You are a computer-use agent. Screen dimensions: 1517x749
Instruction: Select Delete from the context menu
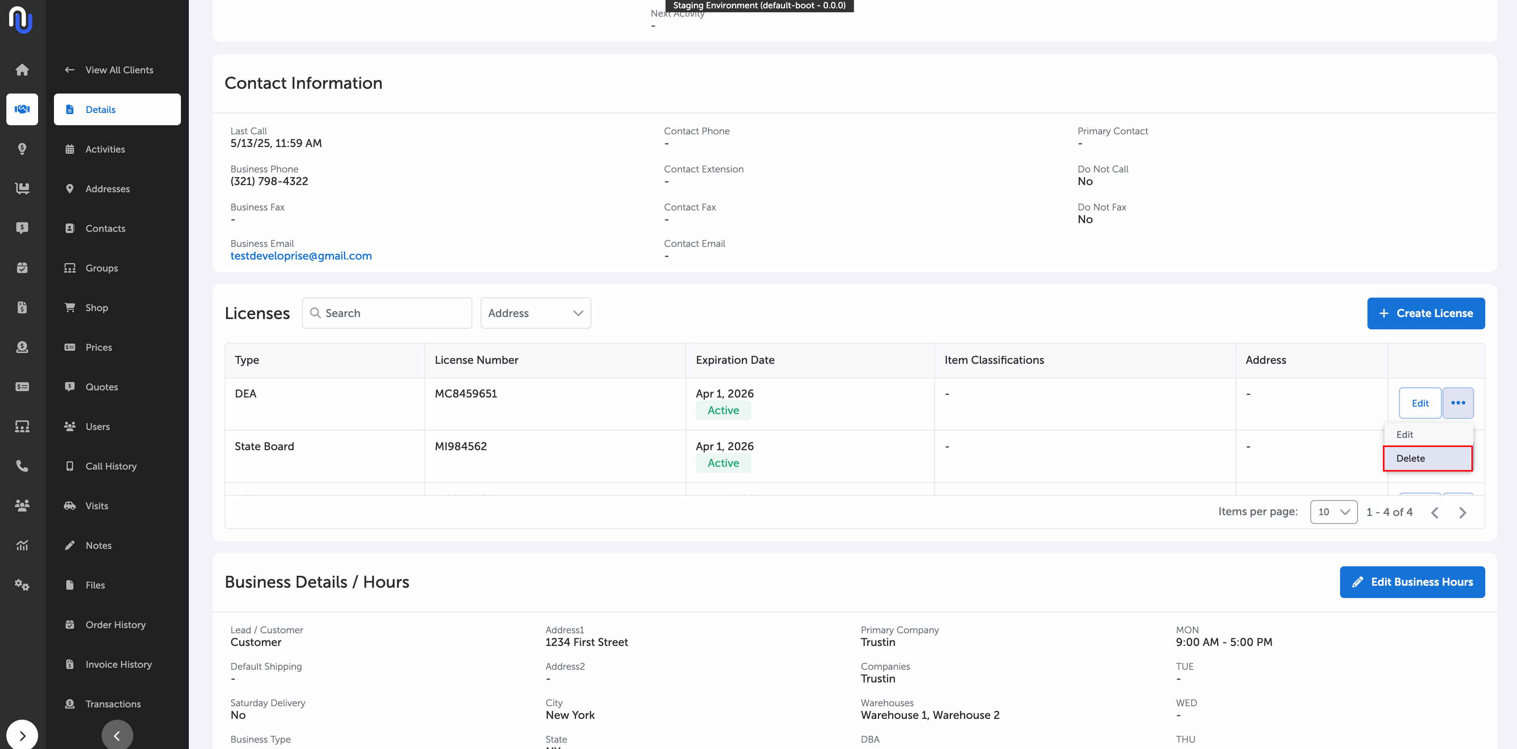1427,459
